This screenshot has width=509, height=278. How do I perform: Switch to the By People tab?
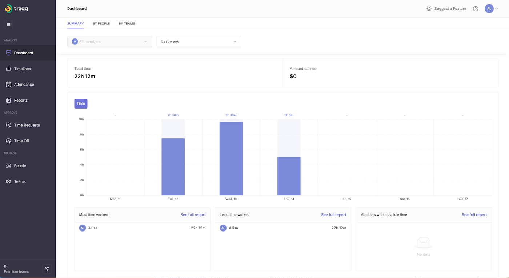pyautogui.click(x=101, y=24)
